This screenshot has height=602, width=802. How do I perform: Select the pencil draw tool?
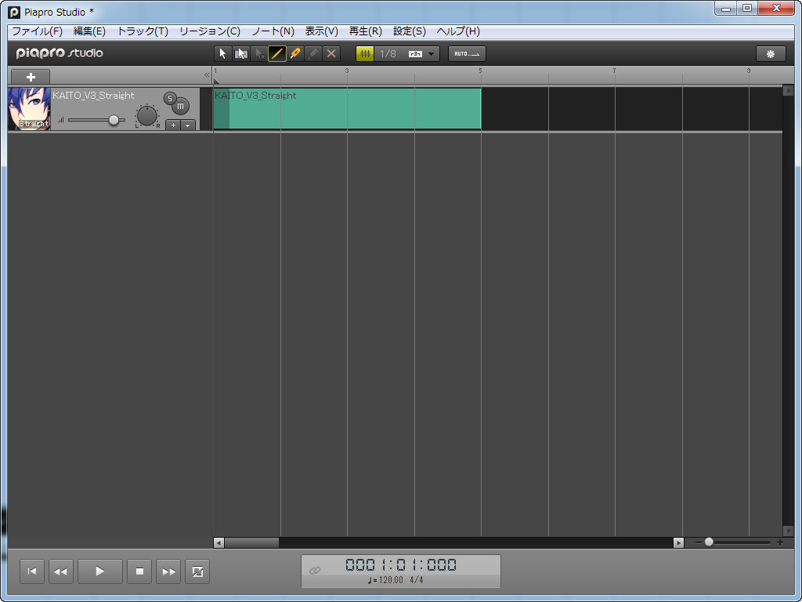click(x=276, y=54)
